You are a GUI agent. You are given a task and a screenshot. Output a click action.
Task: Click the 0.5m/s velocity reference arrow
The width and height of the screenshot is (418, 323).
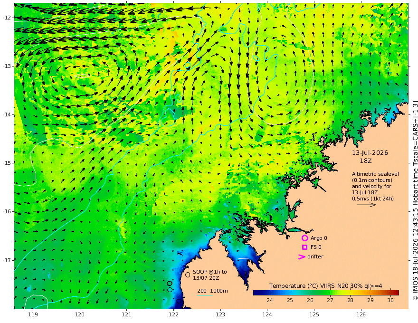[x=366, y=205]
